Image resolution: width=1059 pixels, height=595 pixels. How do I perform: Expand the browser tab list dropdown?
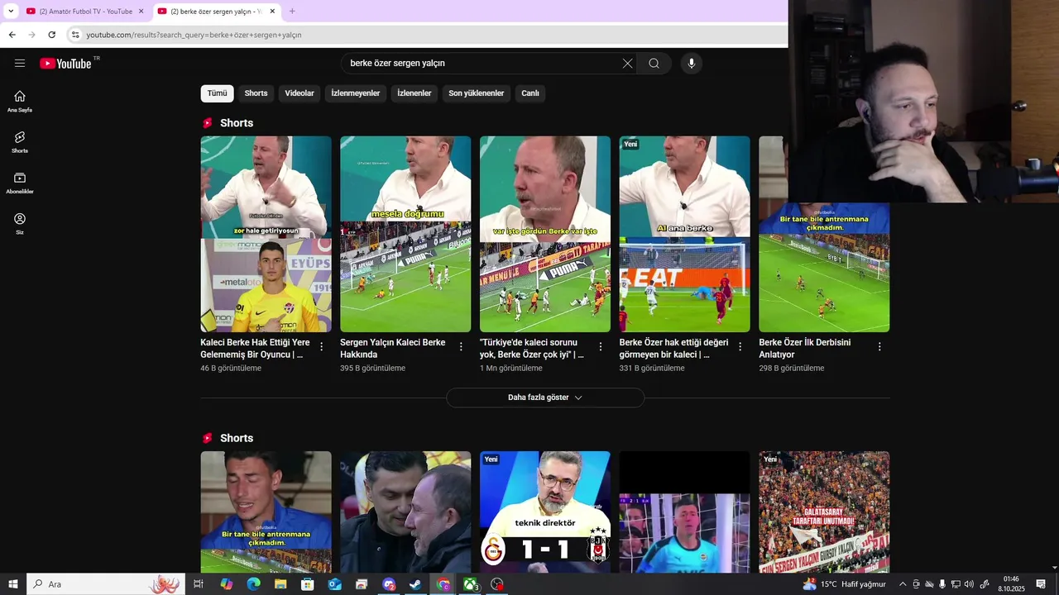click(11, 12)
